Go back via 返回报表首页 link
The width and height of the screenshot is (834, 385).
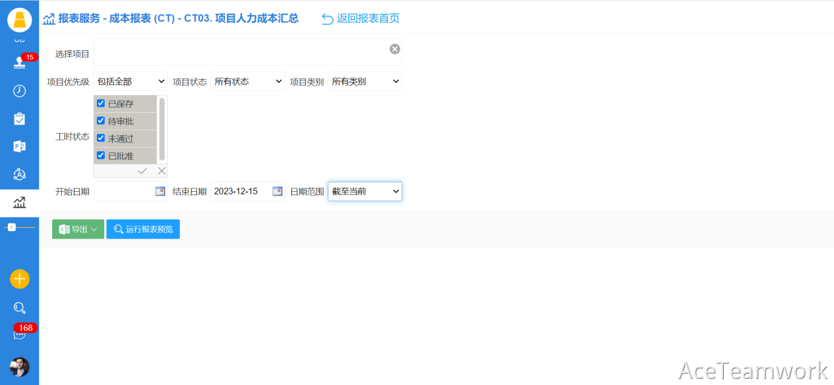coord(361,18)
